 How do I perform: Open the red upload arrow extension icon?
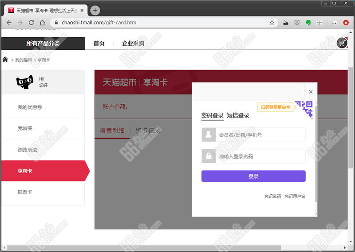click(346, 23)
